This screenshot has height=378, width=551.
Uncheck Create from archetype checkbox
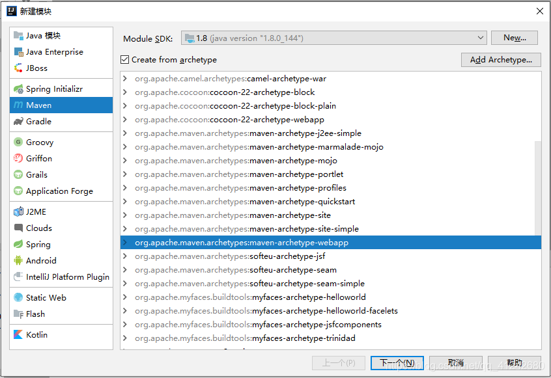[x=125, y=60]
